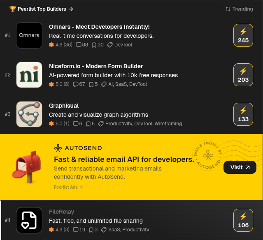263x240 pixels.
Task: Click 'Fast, free, and unlimited file sharing' text
Action: [96, 221]
